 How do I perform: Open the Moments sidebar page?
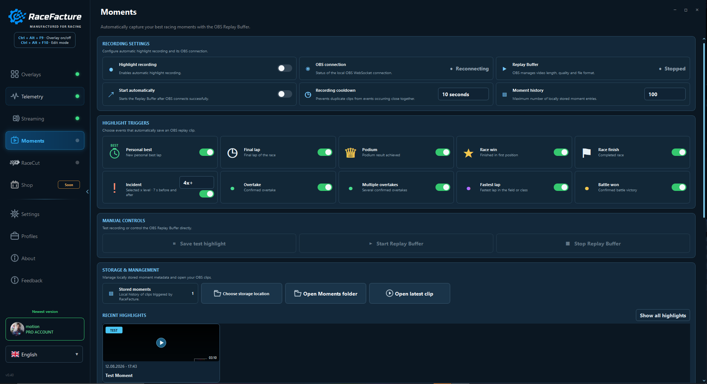click(x=45, y=141)
